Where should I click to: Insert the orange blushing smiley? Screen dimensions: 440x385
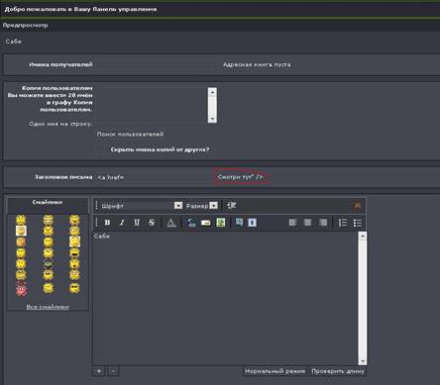[21, 241]
